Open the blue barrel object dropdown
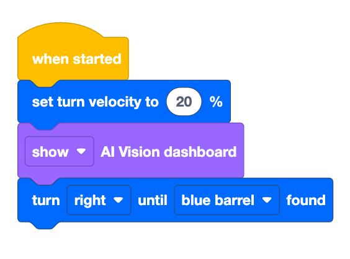The image size is (350, 259). coord(227,200)
